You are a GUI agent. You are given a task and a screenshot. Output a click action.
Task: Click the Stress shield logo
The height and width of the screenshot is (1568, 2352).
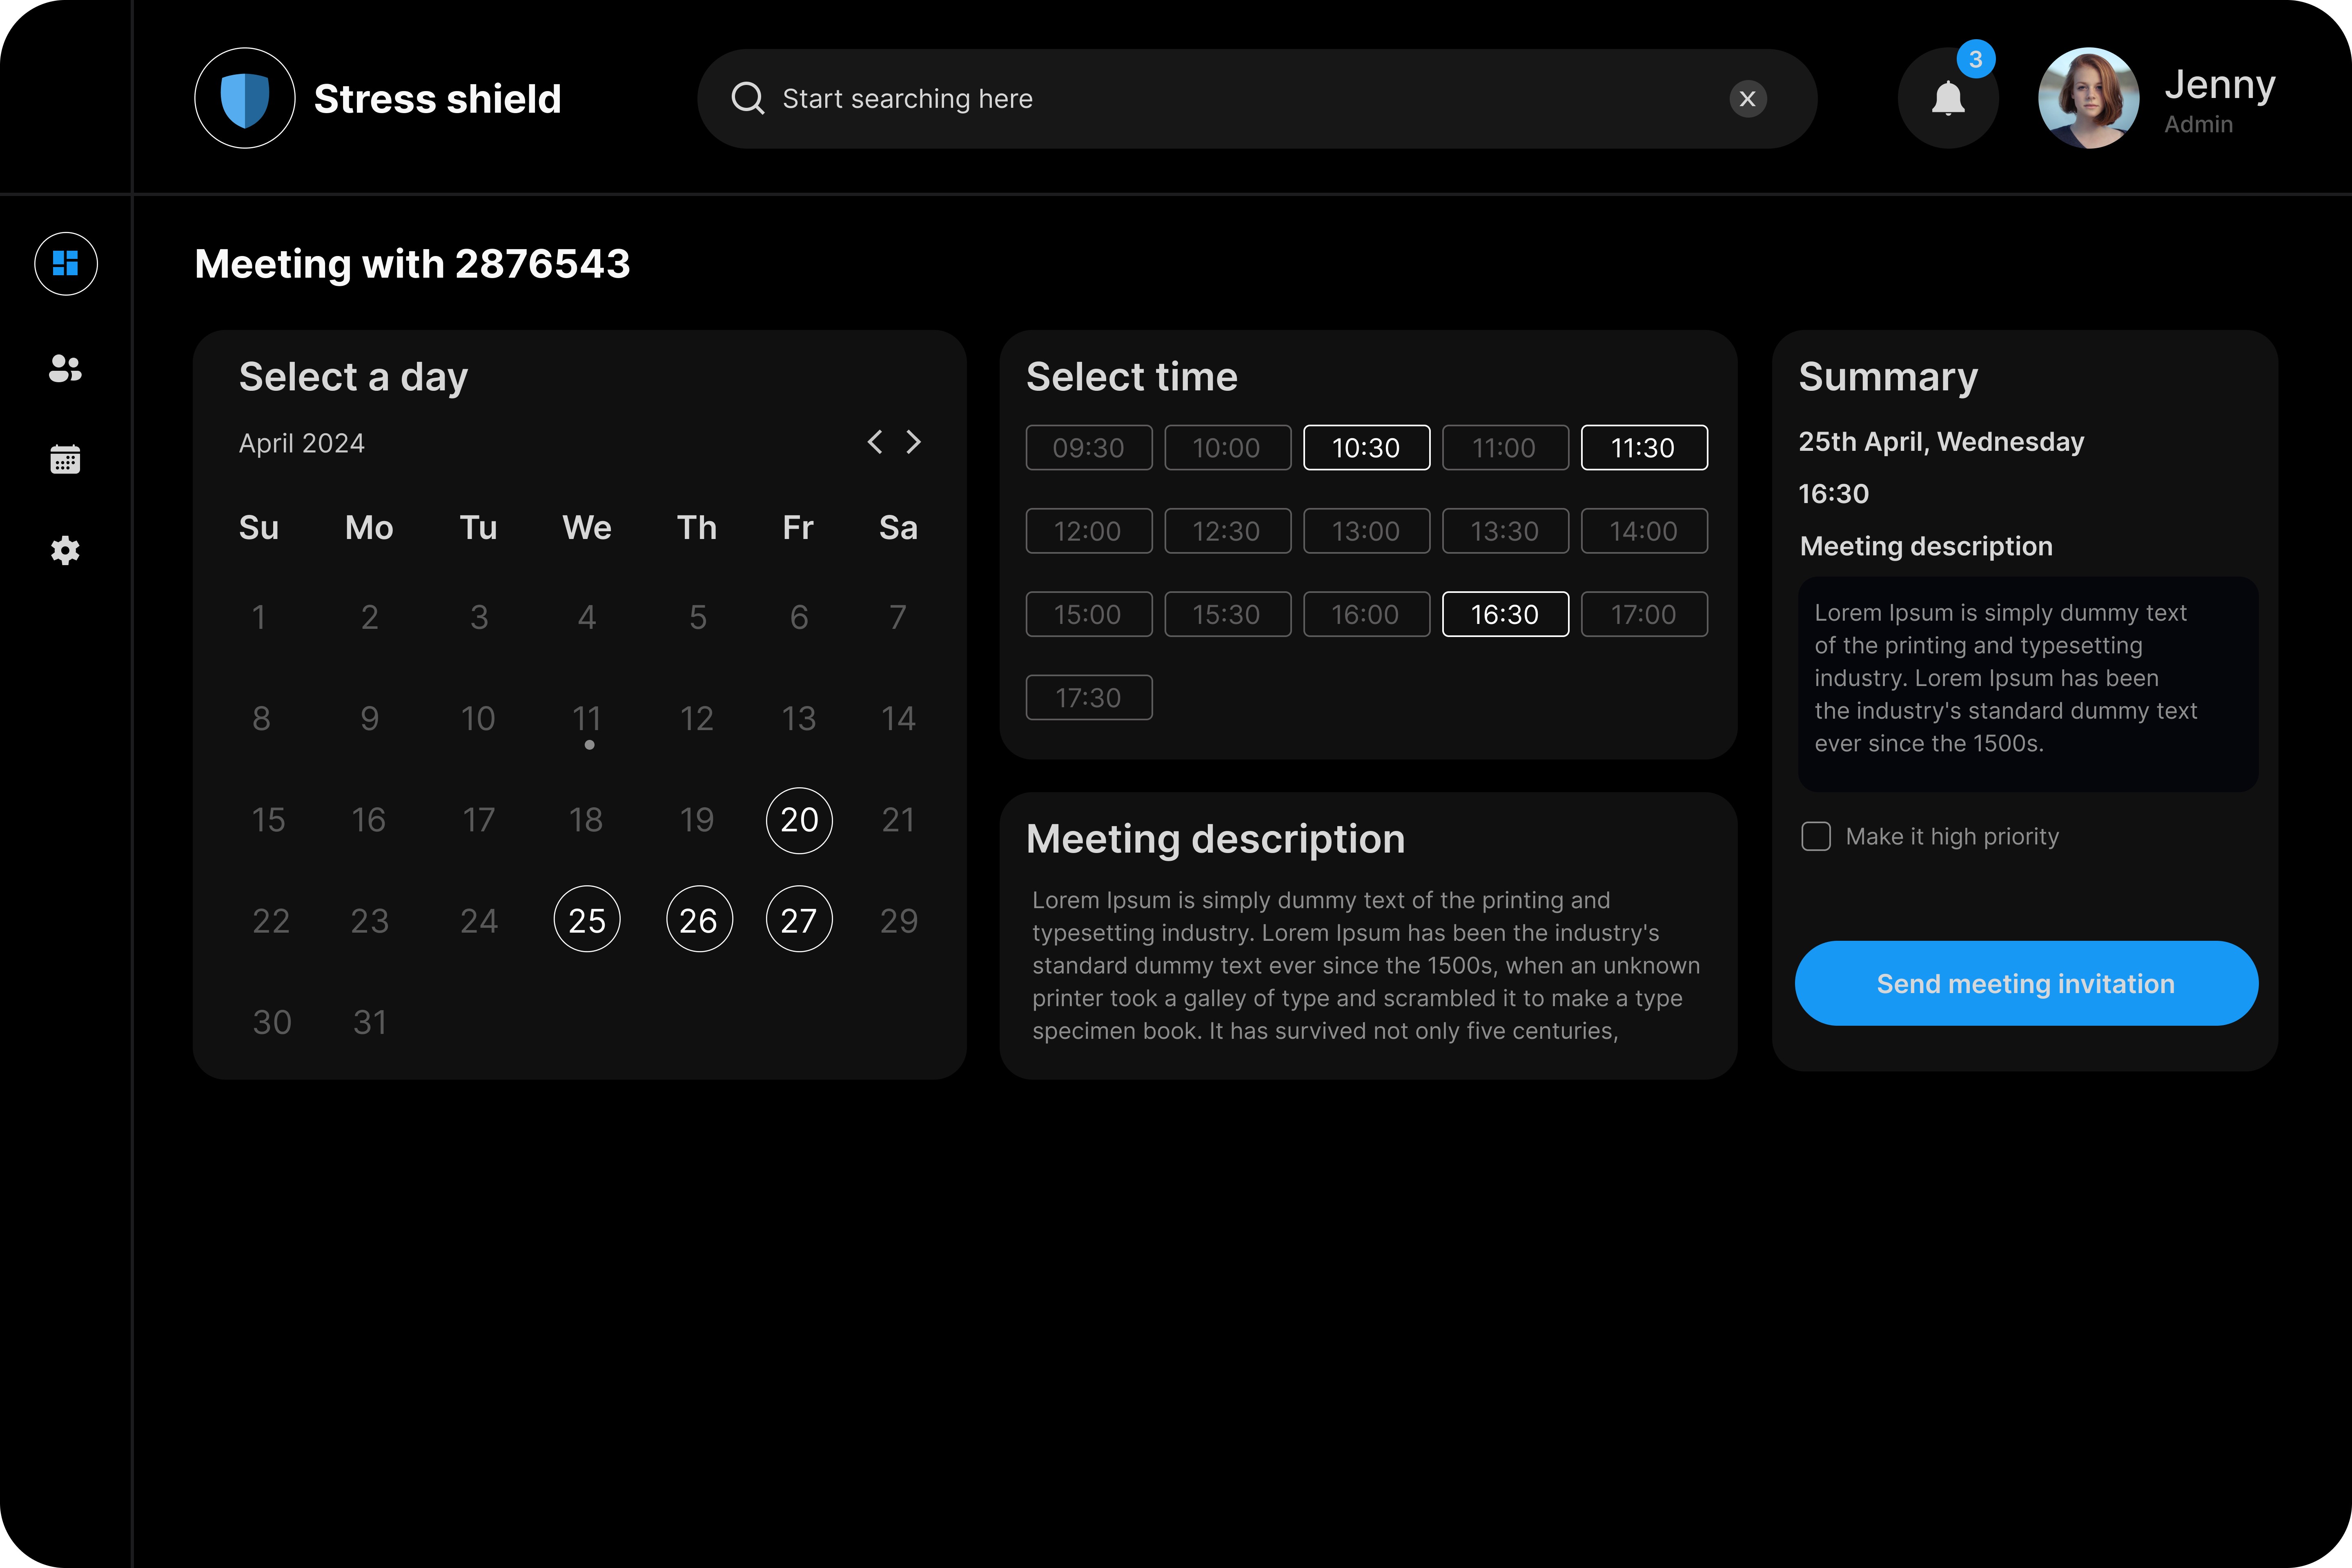(245, 99)
